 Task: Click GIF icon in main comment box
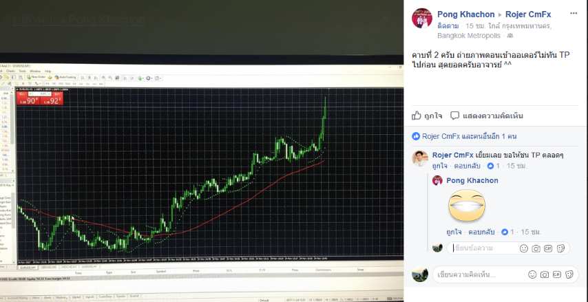click(557, 274)
